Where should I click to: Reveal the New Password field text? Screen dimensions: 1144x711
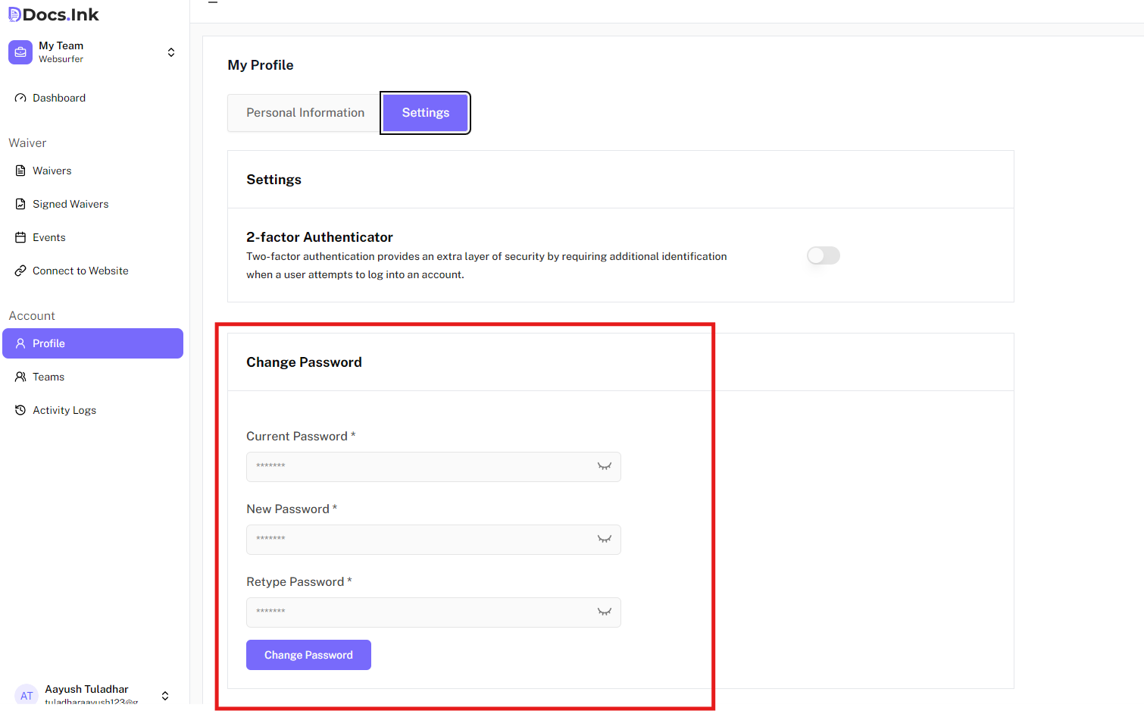(x=604, y=539)
